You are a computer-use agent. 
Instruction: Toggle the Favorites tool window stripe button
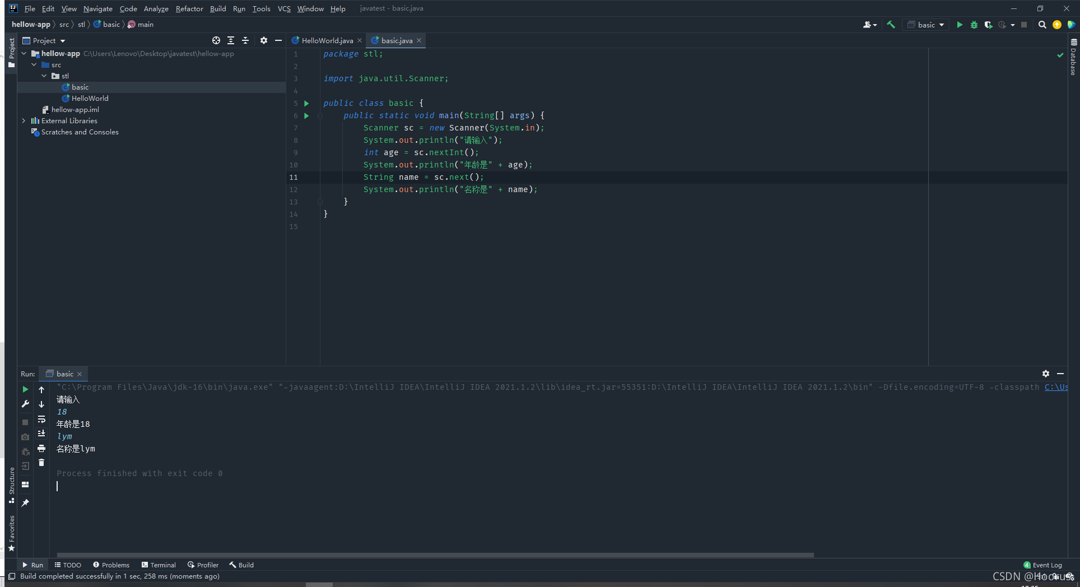11,533
